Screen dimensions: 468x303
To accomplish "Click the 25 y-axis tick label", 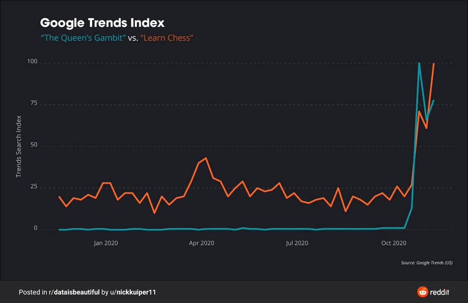I will [x=33, y=187].
